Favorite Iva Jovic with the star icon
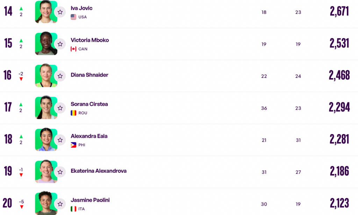 pyautogui.click(x=60, y=12)
